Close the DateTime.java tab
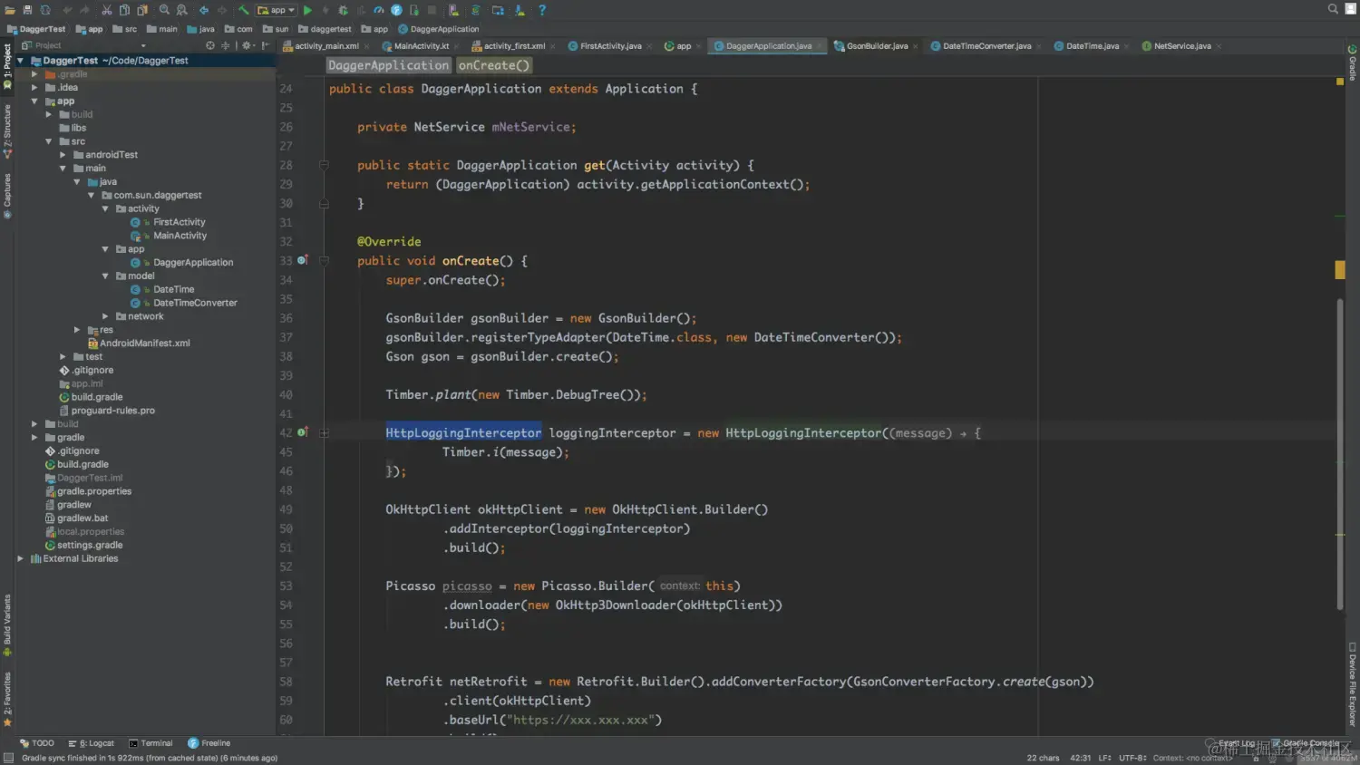 point(1128,46)
